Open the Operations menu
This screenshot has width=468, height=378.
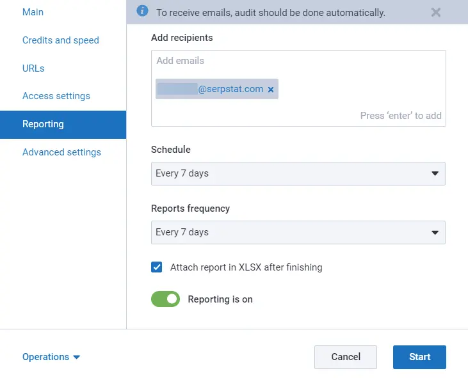pyautogui.click(x=46, y=357)
